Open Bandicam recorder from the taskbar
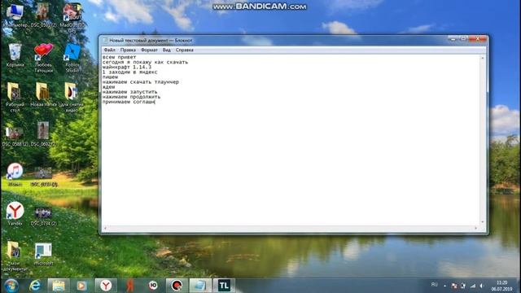This screenshot has height=293, width=521. tap(177, 286)
